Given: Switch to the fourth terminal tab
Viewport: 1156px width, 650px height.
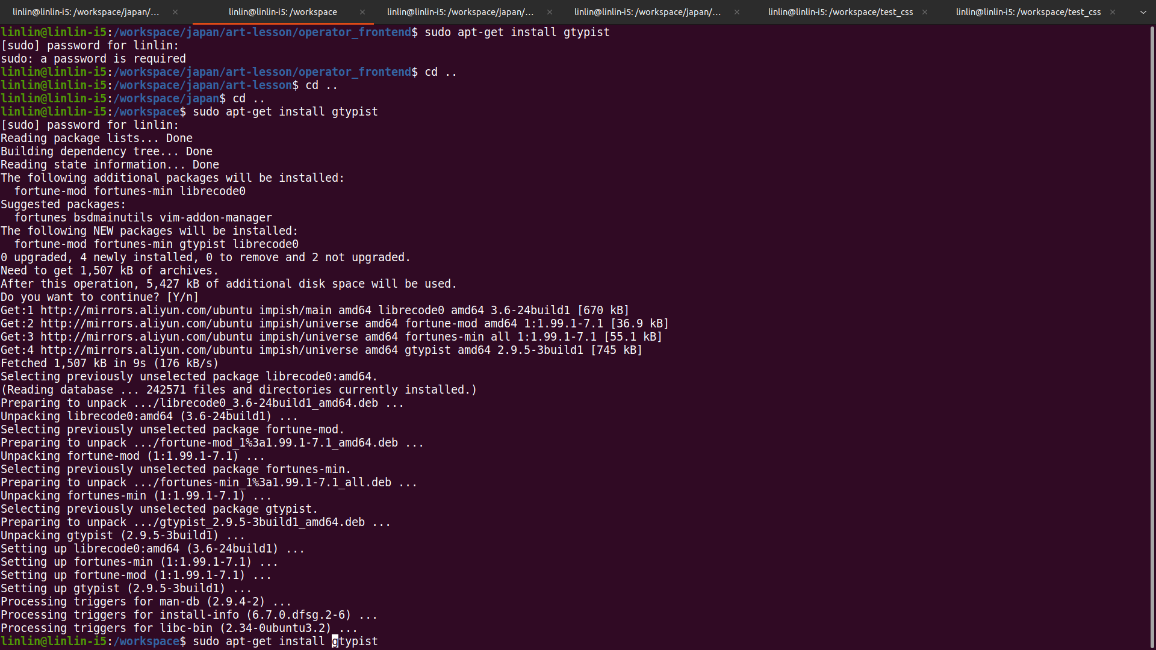Looking at the screenshot, I should tap(647, 12).
